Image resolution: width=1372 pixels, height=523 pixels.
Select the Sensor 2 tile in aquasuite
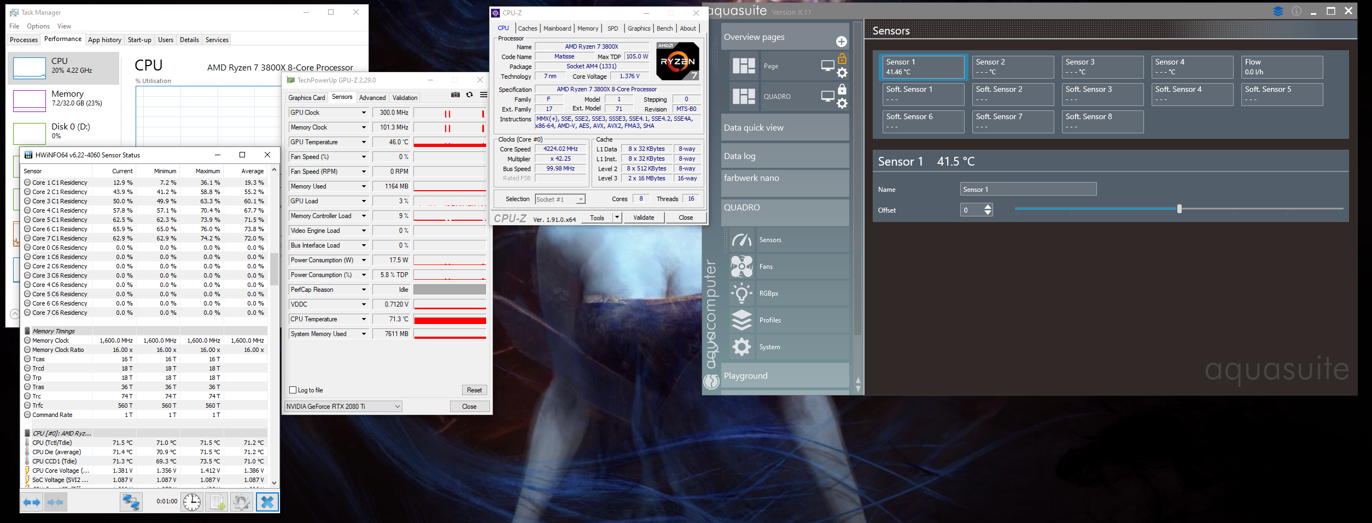(x=1012, y=67)
